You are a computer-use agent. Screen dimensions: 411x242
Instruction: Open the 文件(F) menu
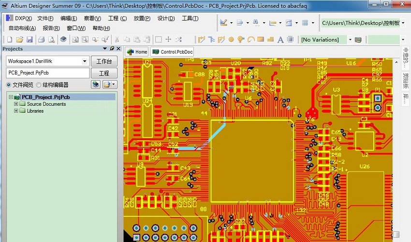(45, 18)
